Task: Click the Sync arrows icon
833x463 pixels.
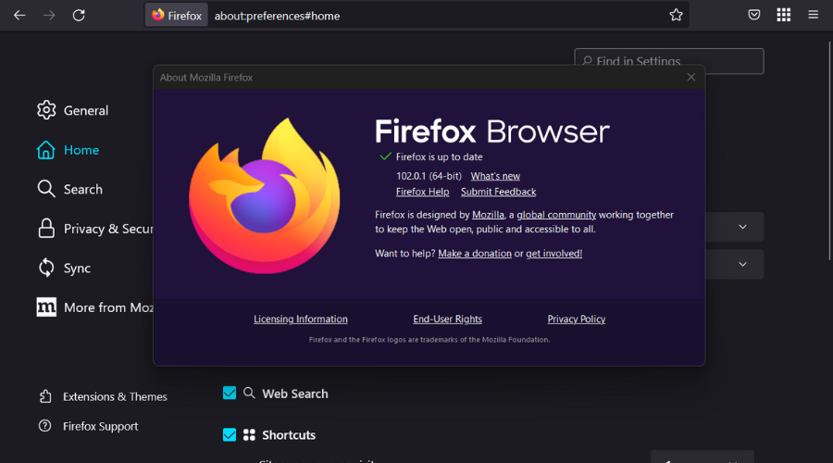Action: pos(46,268)
